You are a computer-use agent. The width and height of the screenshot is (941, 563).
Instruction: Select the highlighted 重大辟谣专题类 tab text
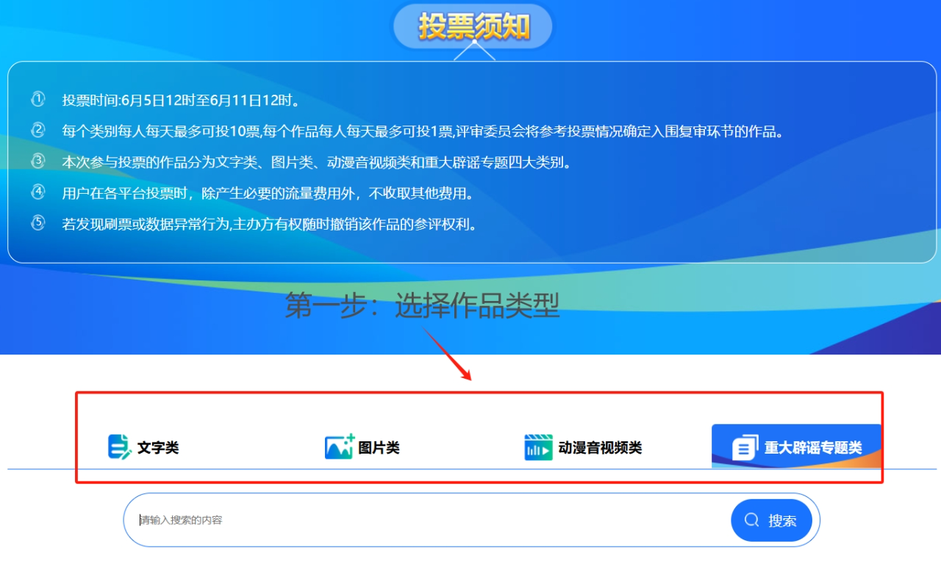click(813, 448)
